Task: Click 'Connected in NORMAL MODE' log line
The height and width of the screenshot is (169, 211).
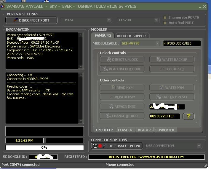Action: [x=28, y=79]
